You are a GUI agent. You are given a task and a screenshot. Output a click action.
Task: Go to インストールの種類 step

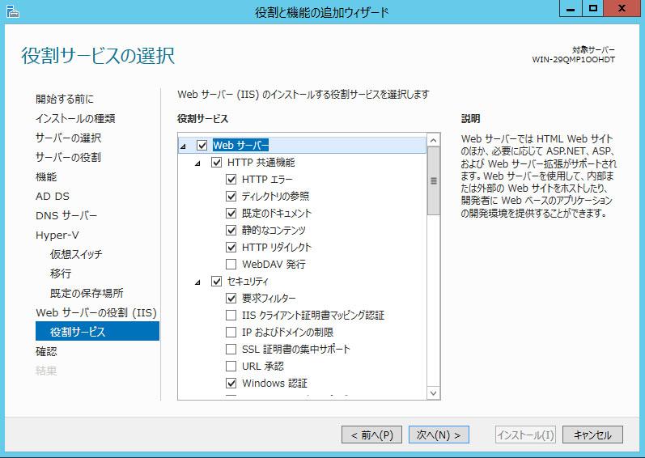tap(75, 118)
